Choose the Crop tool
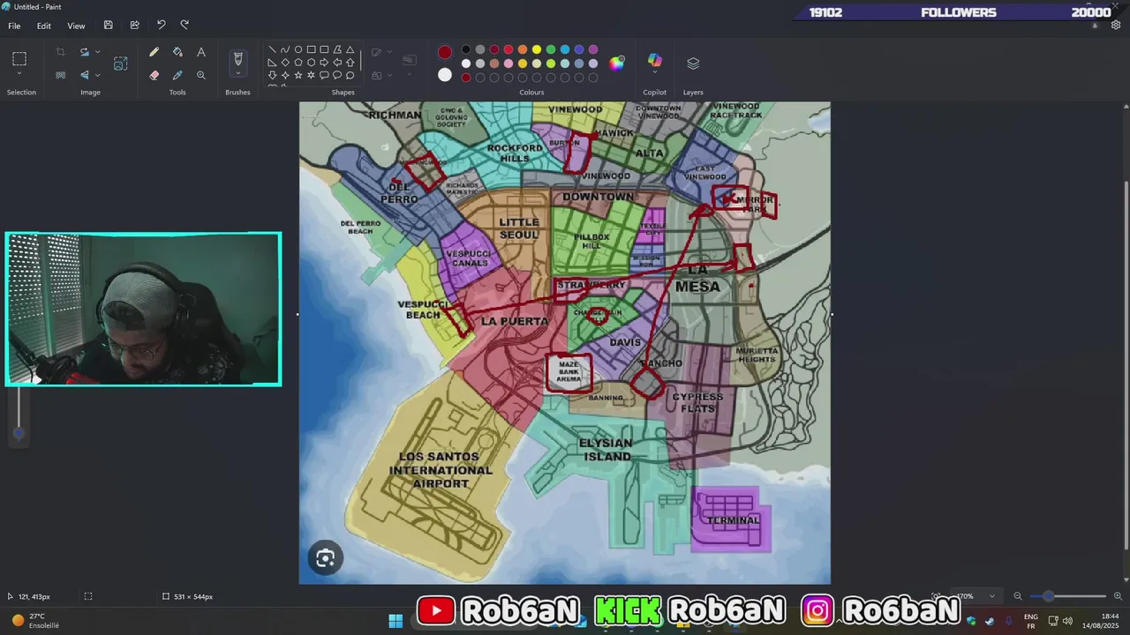The height and width of the screenshot is (635, 1130). click(60, 53)
